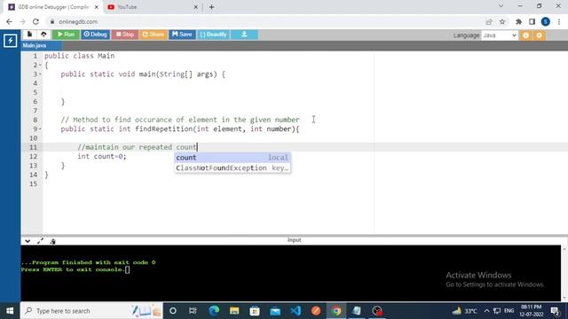This screenshot has height=319, width=568.
Task: Click the browser forward arrow
Action: pos(22,21)
